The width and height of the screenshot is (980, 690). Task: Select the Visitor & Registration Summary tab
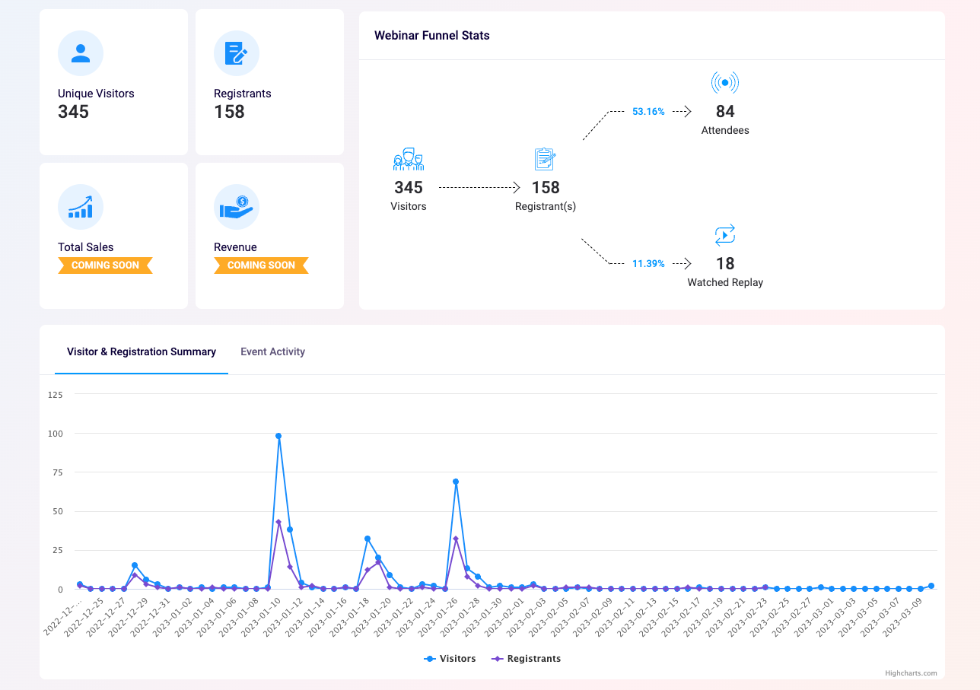(x=142, y=351)
